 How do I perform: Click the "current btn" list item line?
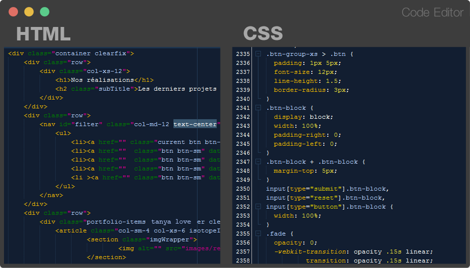coord(146,142)
